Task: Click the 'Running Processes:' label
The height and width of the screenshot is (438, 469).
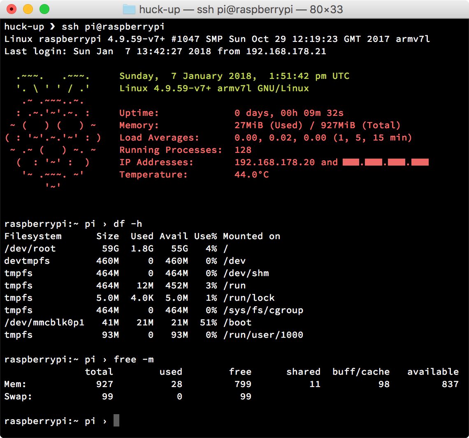Action: click(x=171, y=150)
